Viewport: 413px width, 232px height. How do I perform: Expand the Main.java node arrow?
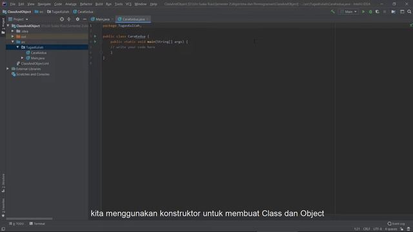pos(23,58)
